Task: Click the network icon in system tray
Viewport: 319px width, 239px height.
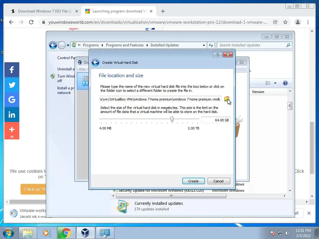Action: [x=280, y=233]
